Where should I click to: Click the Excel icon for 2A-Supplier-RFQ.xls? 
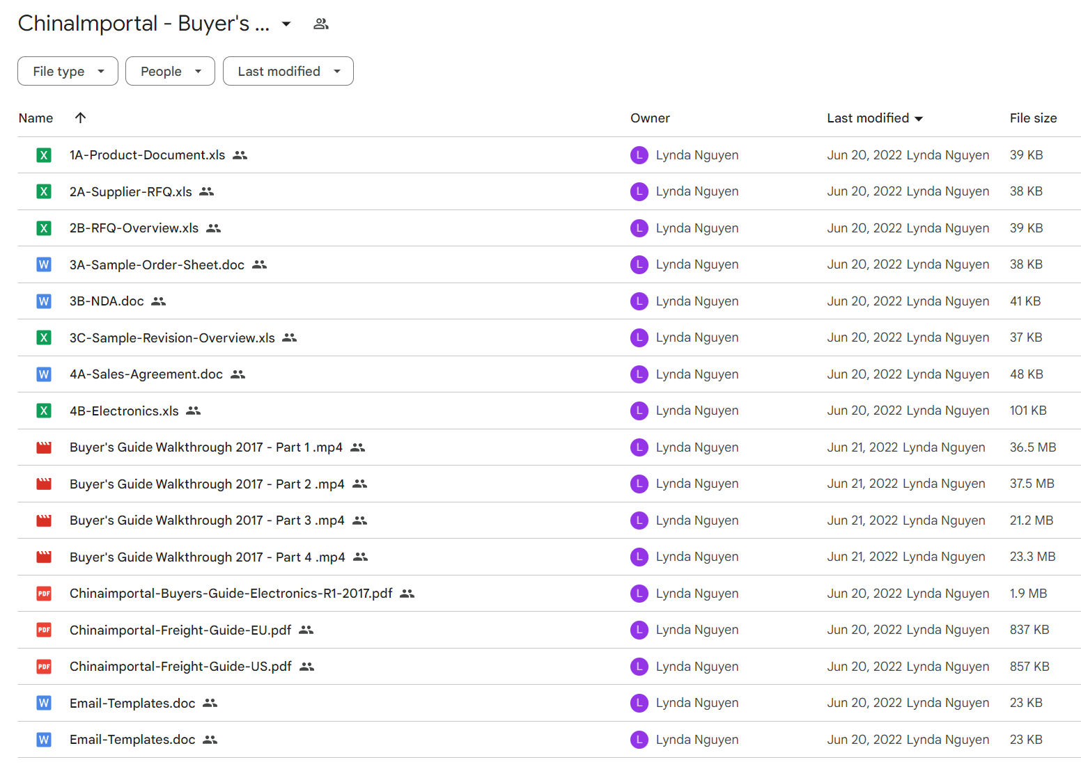[x=44, y=191]
